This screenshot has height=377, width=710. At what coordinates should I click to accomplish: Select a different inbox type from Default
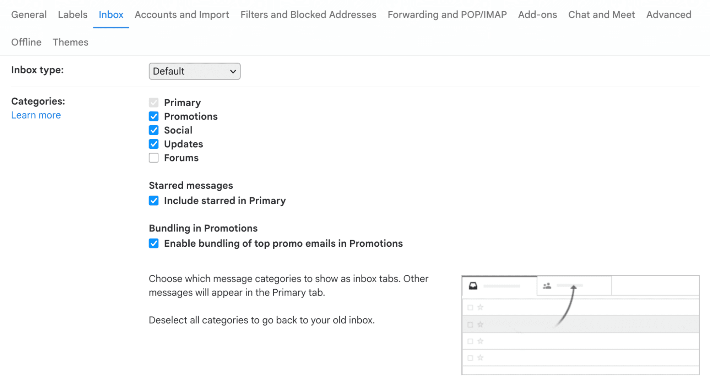pyautogui.click(x=195, y=71)
